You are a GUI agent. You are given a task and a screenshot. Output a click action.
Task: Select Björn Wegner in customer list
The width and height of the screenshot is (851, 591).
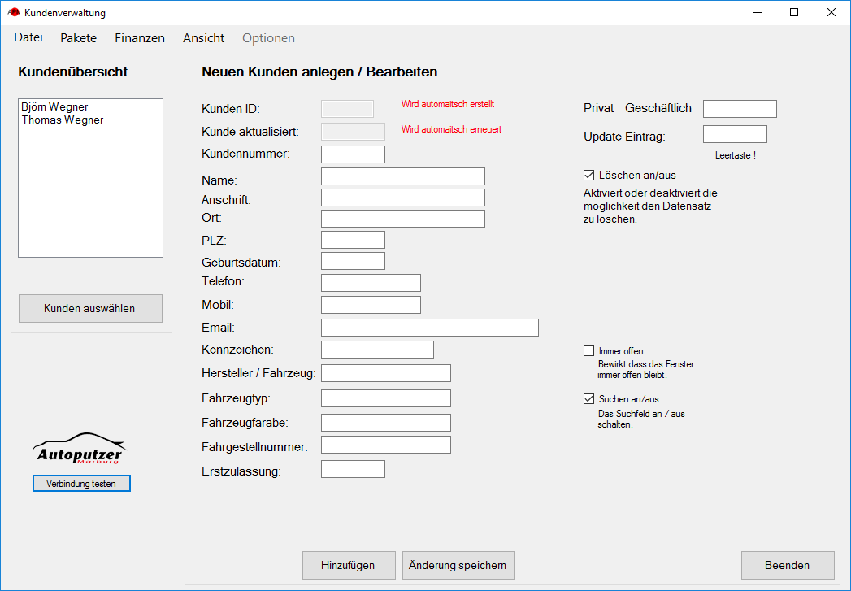pyautogui.click(x=55, y=107)
